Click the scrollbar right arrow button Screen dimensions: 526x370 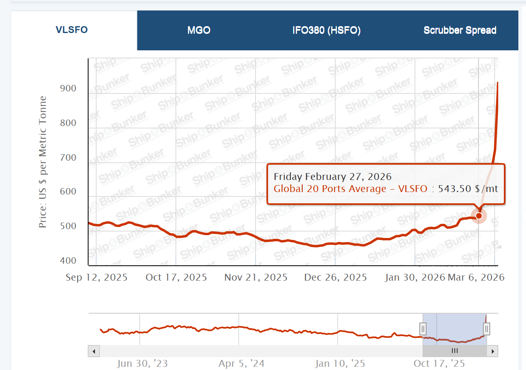[x=493, y=351]
